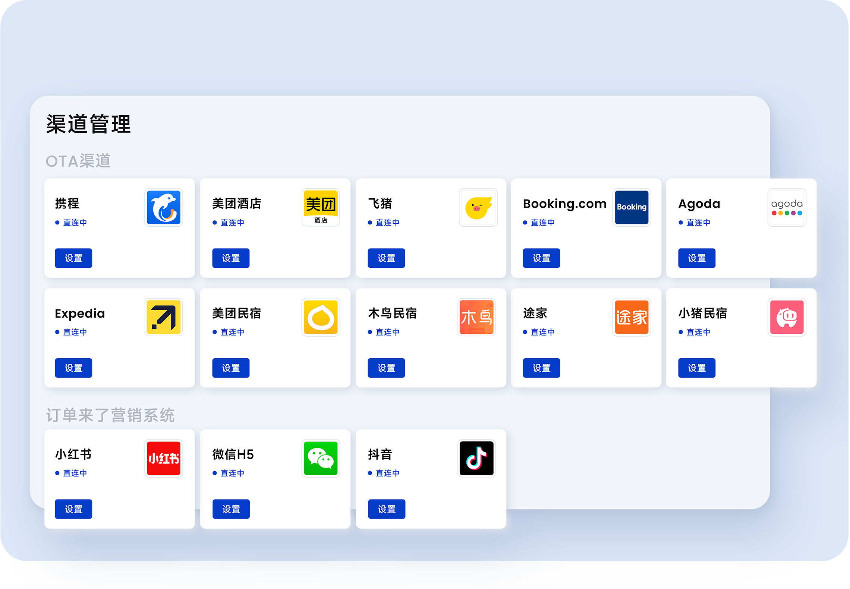Click 直连中 status under 小红书
Image resolution: width=850 pixels, height=589 pixels.
coord(71,473)
